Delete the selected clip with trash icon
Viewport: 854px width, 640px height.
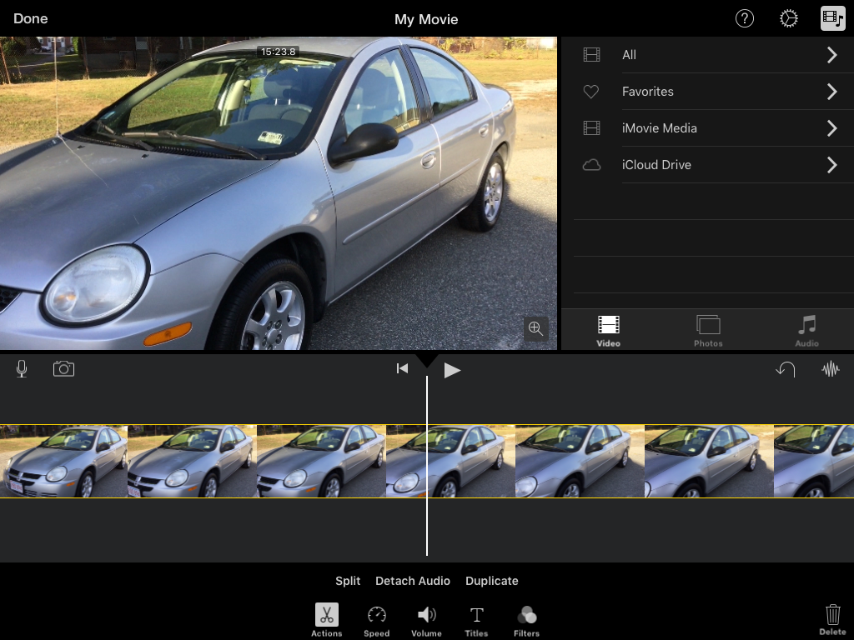click(832, 619)
